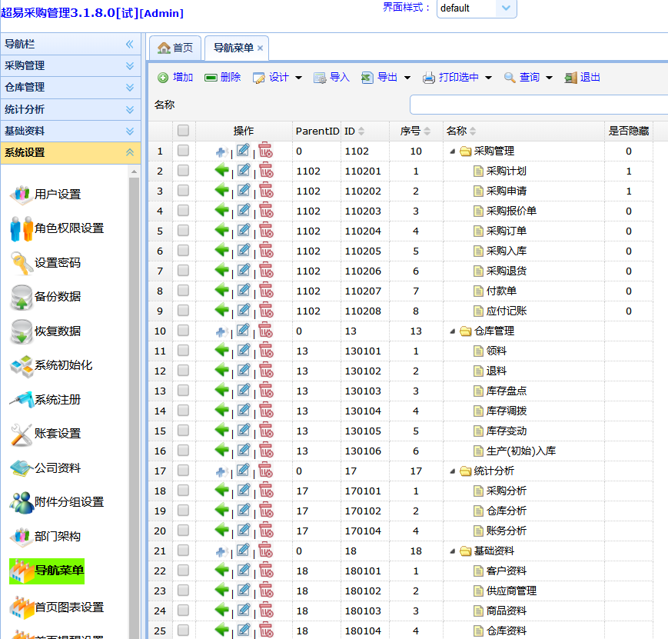Screen dimensions: 668x639
Task: Select the checkbox for row 13 库存盘点
Action: (183, 391)
